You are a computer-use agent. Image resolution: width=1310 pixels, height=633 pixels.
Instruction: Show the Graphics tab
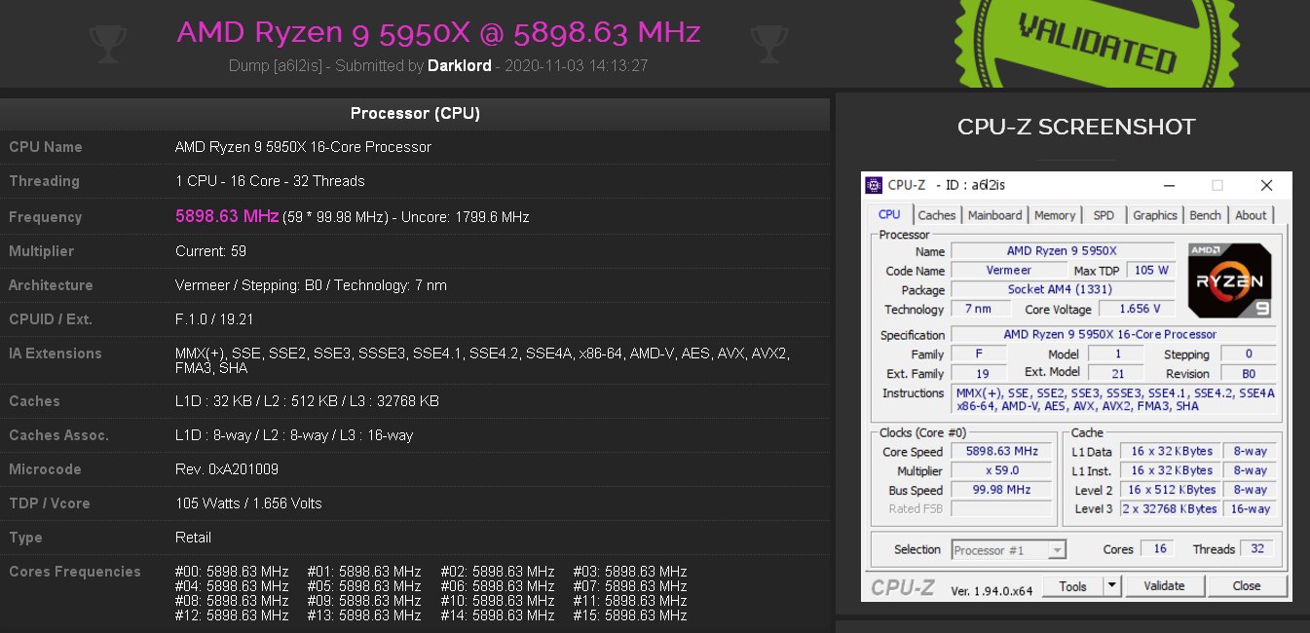tap(1155, 215)
